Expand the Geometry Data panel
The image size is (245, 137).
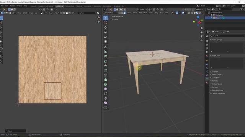tap(217, 90)
